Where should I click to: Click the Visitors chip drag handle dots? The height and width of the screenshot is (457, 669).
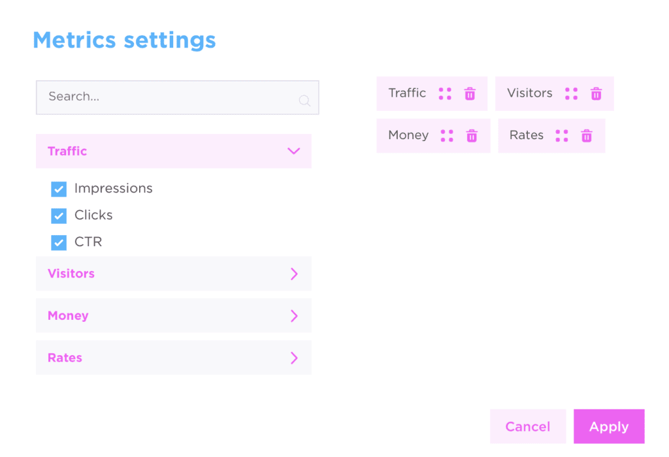571,94
